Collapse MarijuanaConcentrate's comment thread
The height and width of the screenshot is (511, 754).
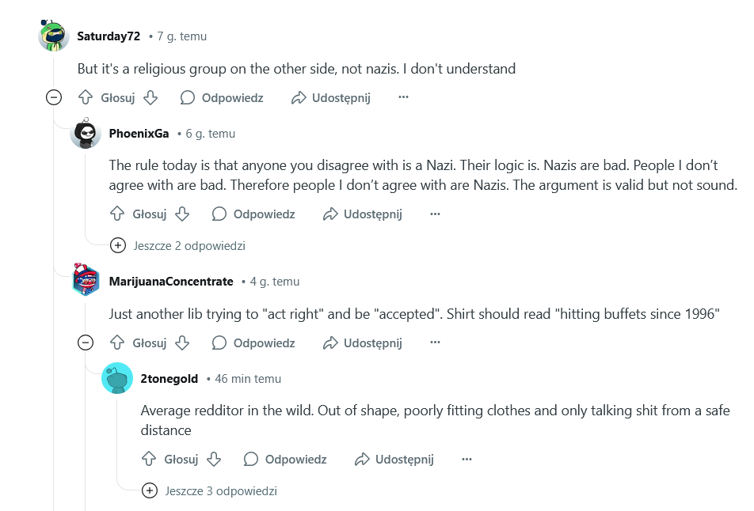click(86, 343)
